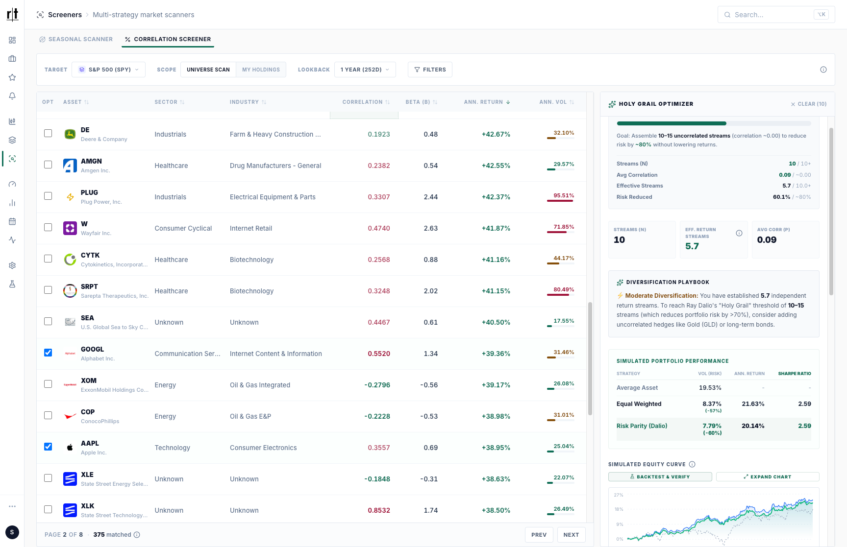
Task: Open the Target S&P 500 (SPY) dropdown
Action: click(x=108, y=70)
